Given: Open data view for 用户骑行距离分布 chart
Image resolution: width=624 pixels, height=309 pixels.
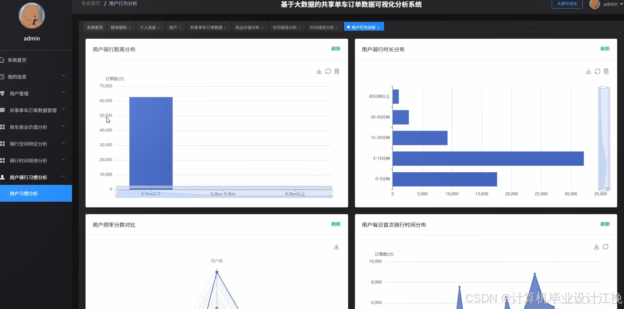Looking at the screenshot, I should [337, 71].
